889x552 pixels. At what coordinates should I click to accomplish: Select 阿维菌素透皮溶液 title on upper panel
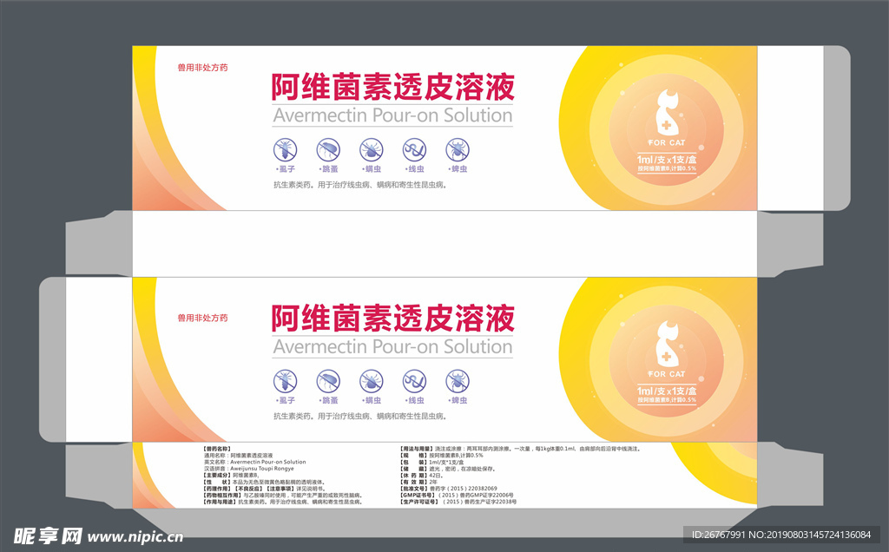click(392, 87)
